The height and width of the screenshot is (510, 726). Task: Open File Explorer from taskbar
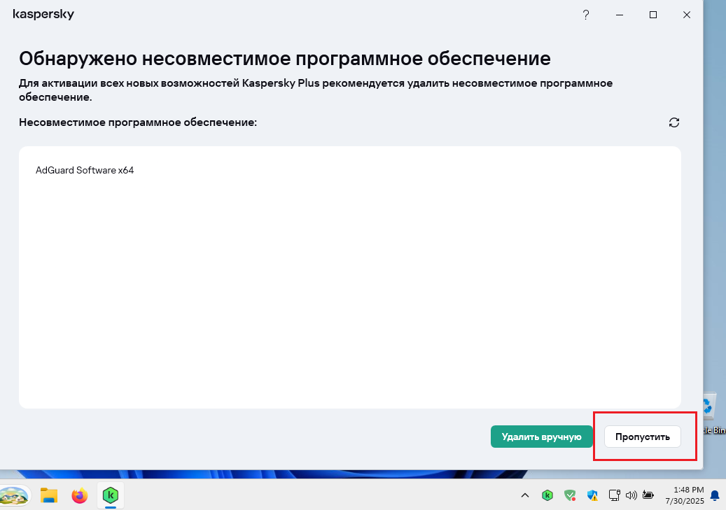[x=48, y=495]
